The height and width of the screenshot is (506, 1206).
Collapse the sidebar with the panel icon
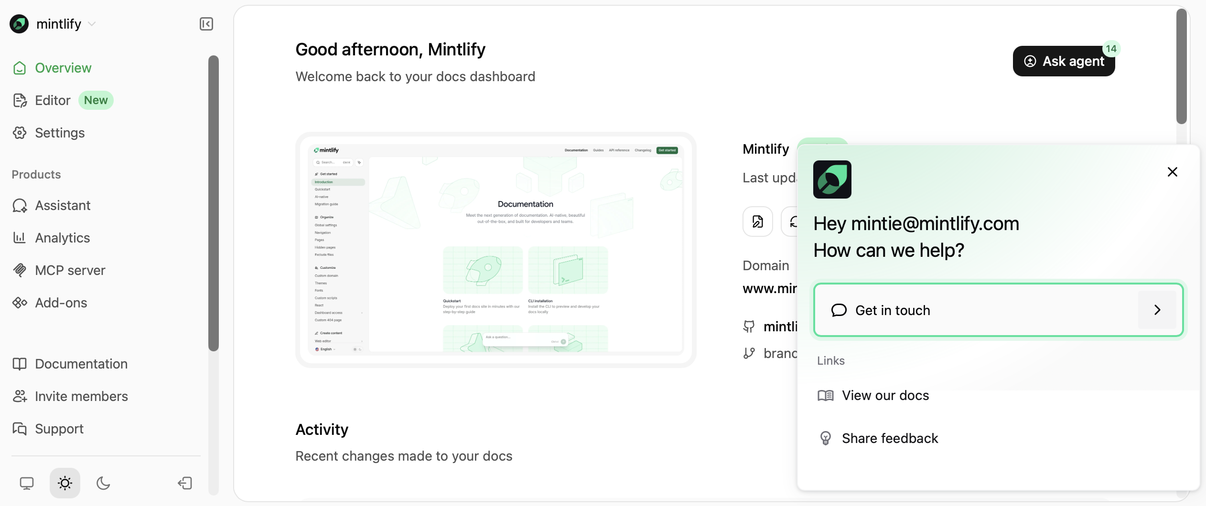(206, 24)
